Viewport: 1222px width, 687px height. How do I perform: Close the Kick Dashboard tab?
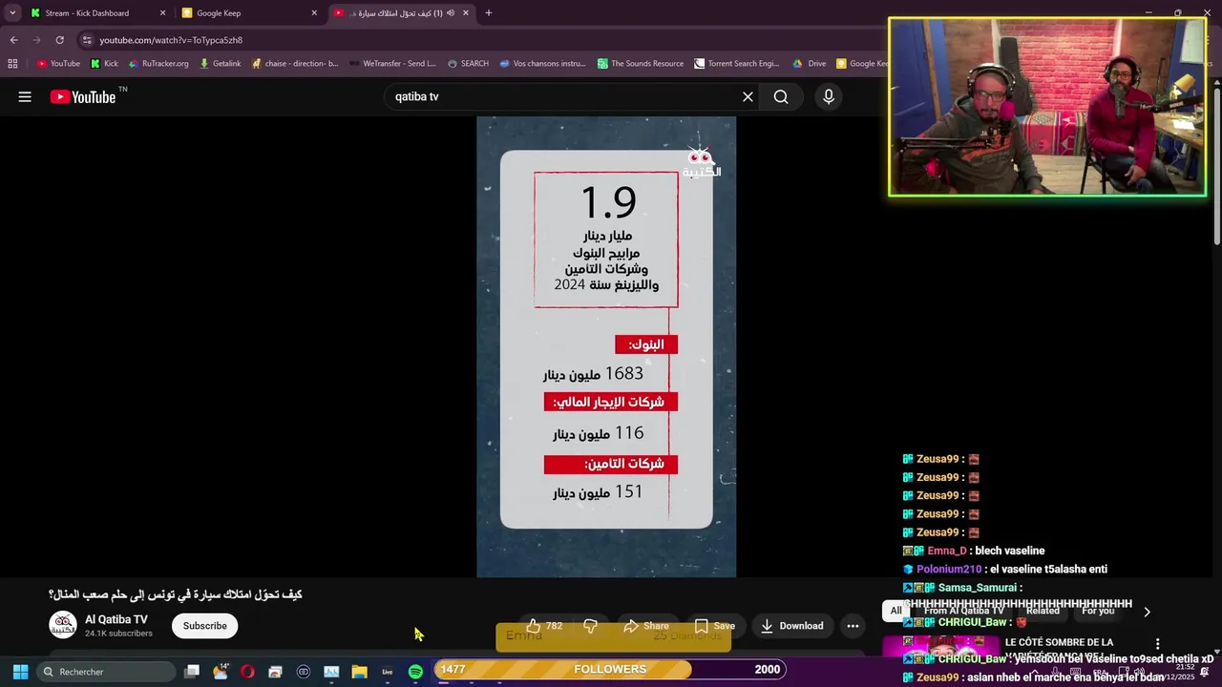[x=162, y=13]
